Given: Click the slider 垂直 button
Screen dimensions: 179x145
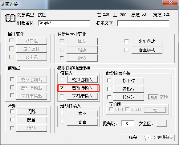Looking at the screenshot, I should 82,122.
